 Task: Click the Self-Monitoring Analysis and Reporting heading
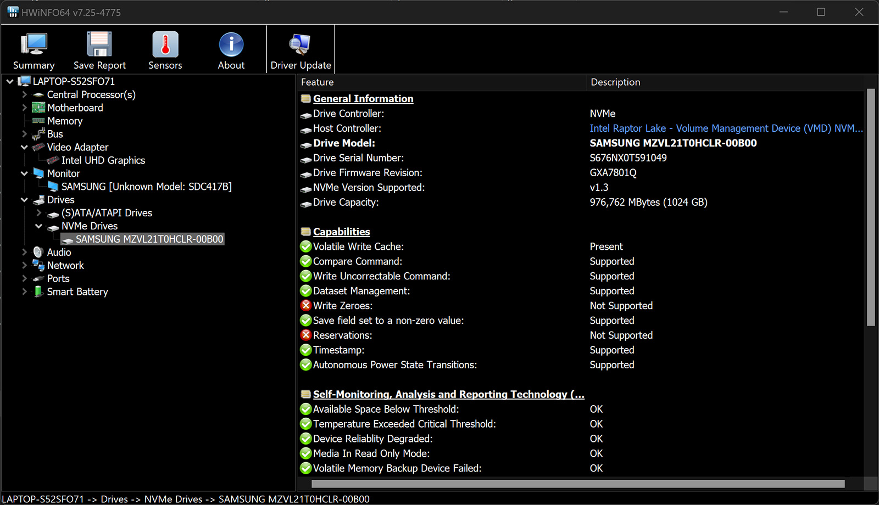pyautogui.click(x=448, y=394)
